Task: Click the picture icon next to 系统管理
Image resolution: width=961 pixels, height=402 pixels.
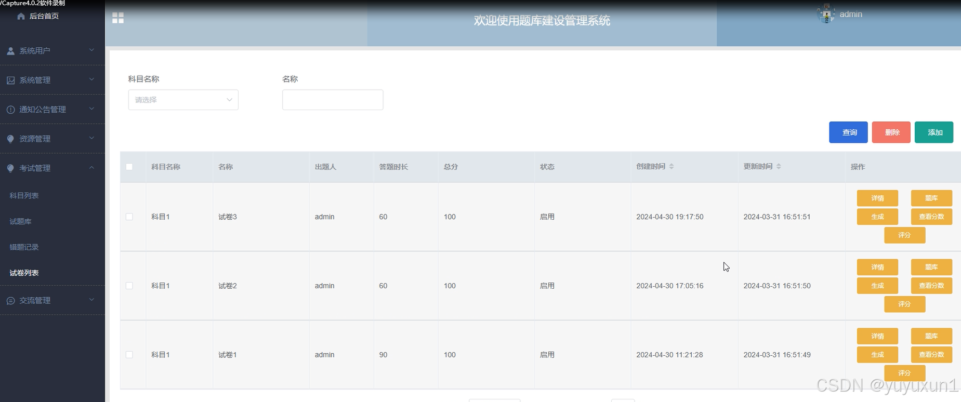Action: pyautogui.click(x=10, y=80)
